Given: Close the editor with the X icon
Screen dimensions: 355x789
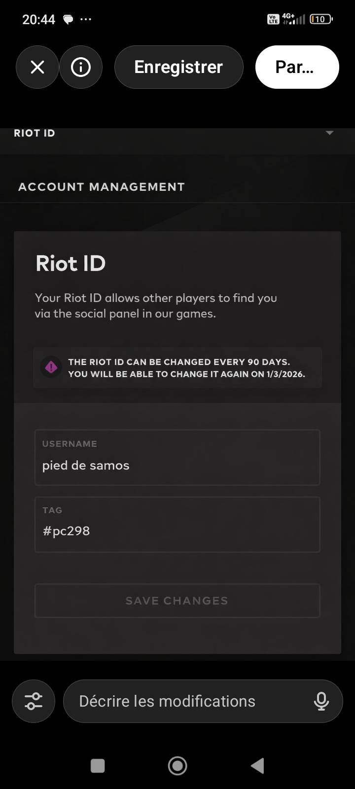Looking at the screenshot, I should [x=37, y=67].
